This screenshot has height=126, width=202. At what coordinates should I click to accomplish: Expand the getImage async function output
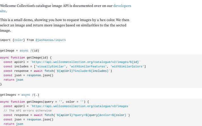tap(29, 50)
